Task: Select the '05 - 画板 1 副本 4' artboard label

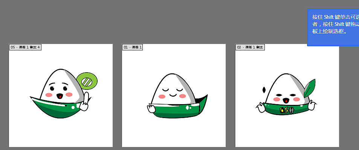Action: click(x=25, y=47)
